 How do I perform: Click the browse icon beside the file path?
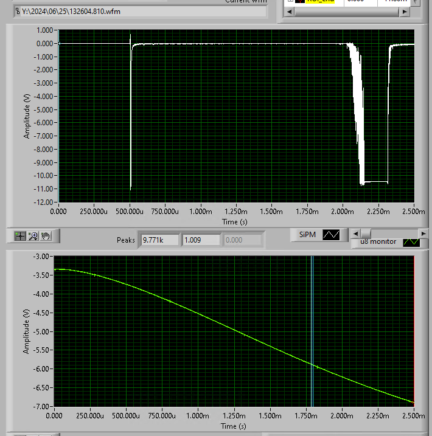18,12
